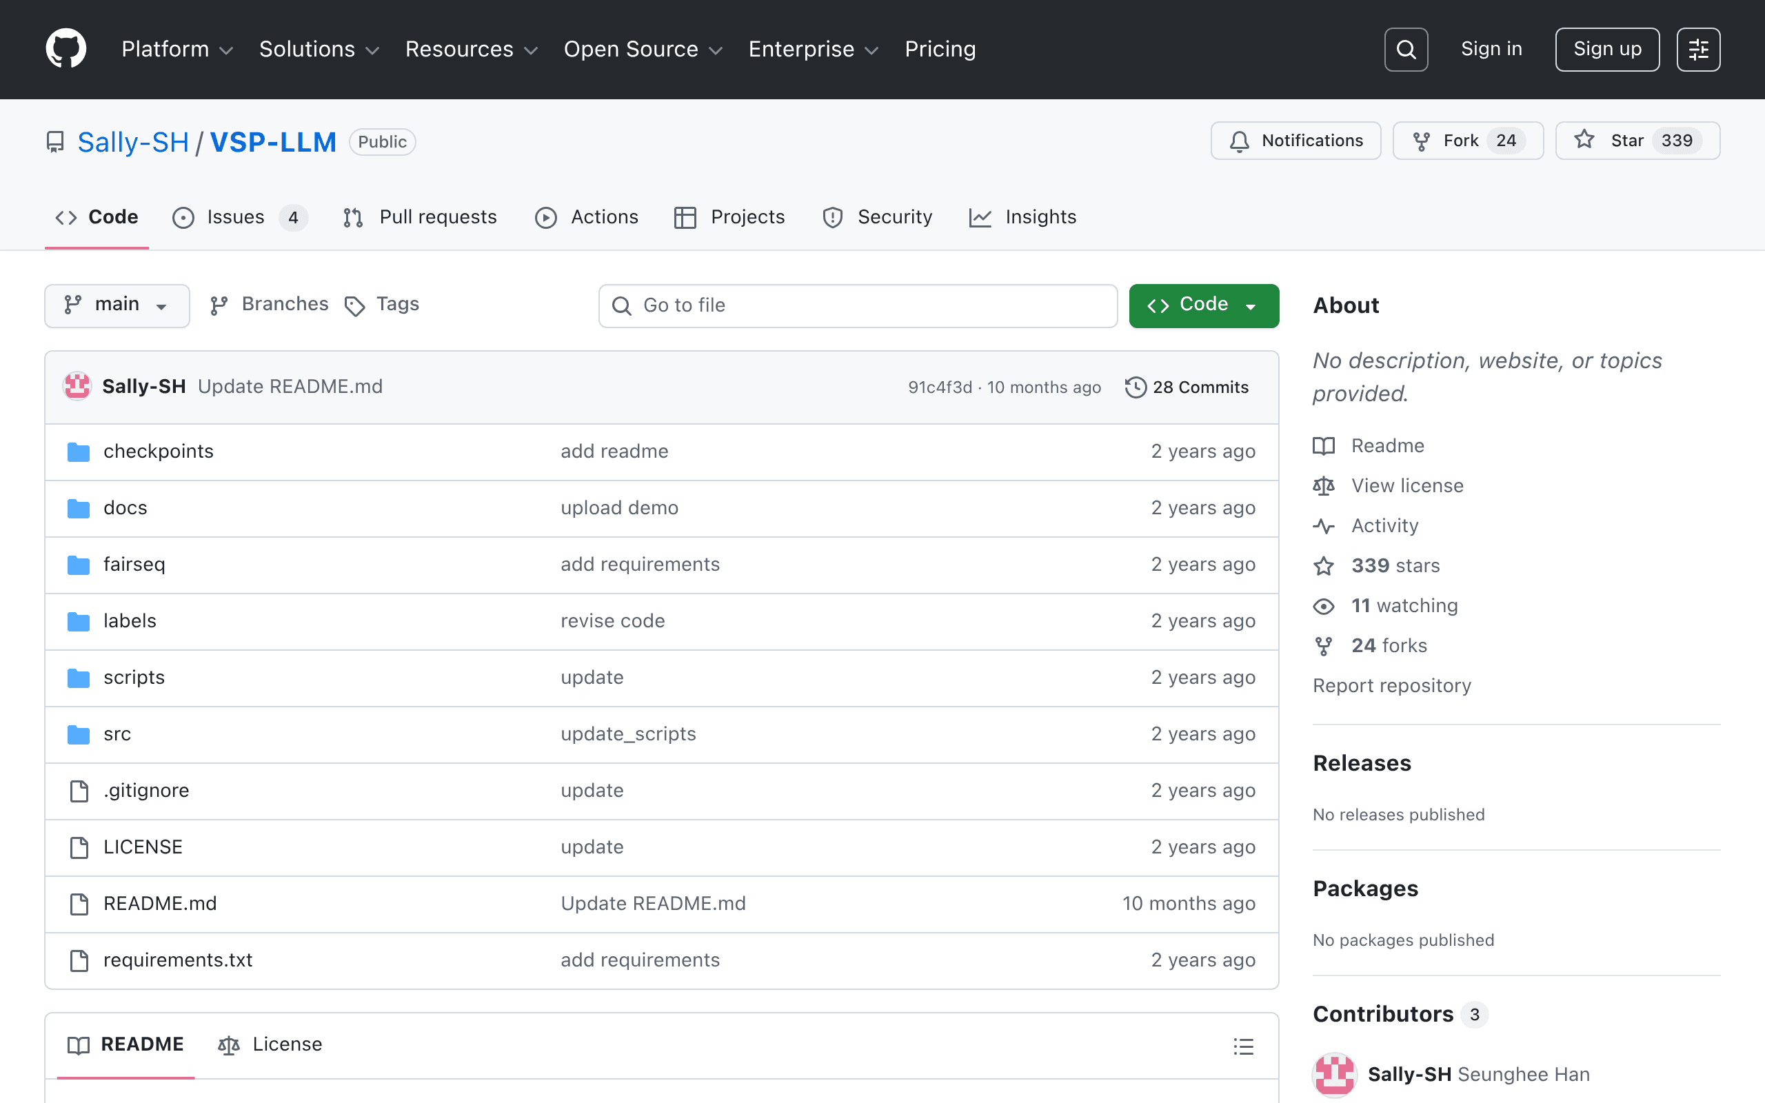
Task: Click the fairseq folder icon
Action: click(x=79, y=565)
